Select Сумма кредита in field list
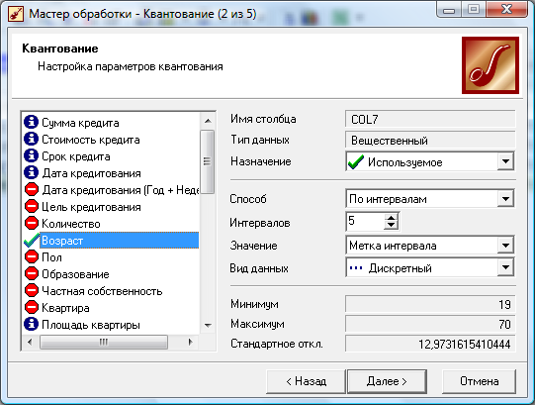The width and height of the screenshot is (535, 405). coord(80,123)
